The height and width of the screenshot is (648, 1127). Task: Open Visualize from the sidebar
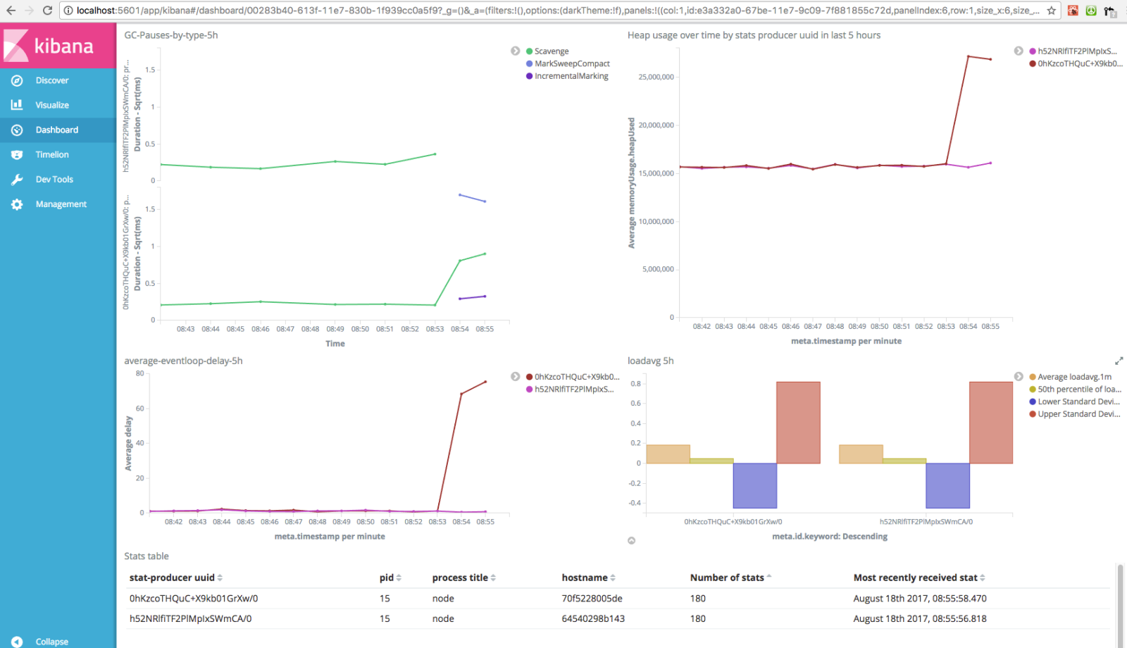coord(52,105)
